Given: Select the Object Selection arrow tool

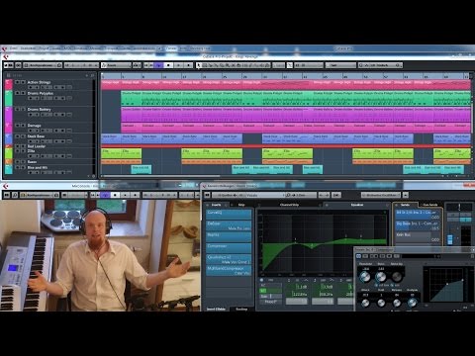Looking at the screenshot, I should pyautogui.click(x=199, y=65).
